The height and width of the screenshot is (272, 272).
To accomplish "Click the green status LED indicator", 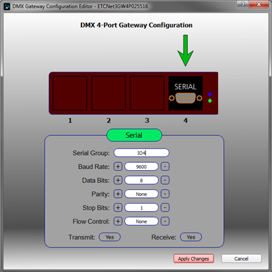I will pyautogui.click(x=210, y=101).
